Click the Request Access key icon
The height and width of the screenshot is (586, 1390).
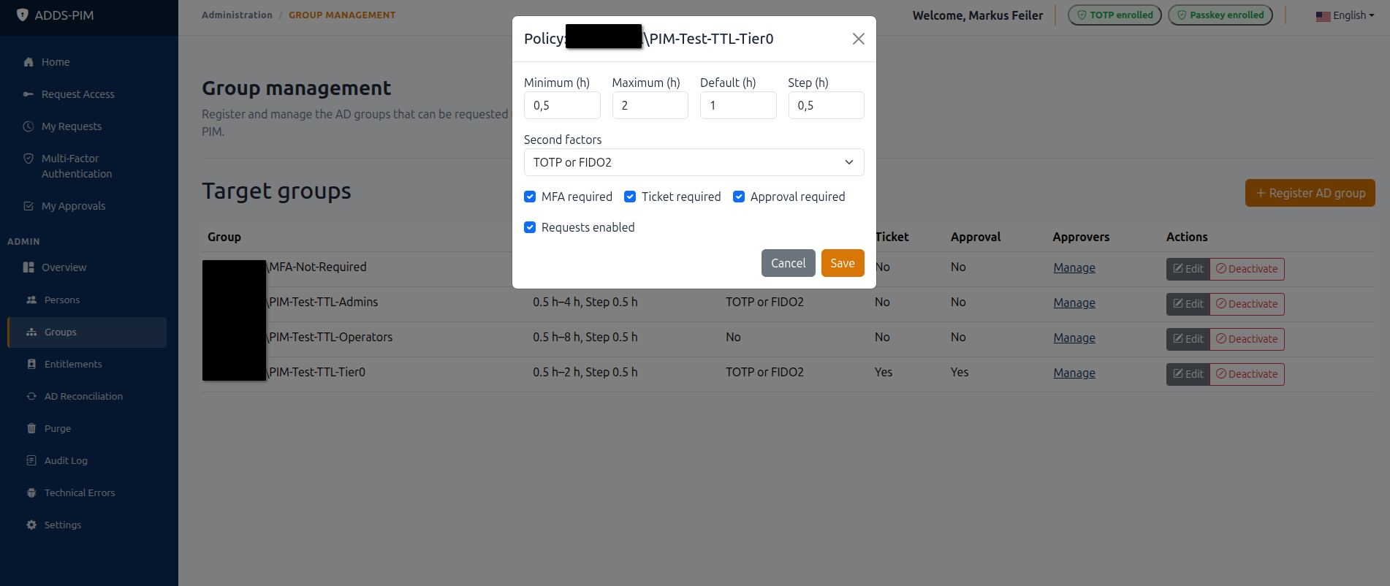point(29,94)
